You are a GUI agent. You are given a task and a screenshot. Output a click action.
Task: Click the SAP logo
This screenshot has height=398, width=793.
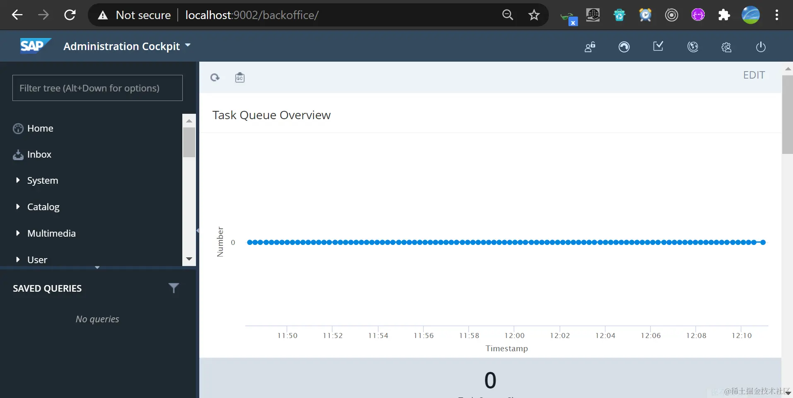[36, 46]
